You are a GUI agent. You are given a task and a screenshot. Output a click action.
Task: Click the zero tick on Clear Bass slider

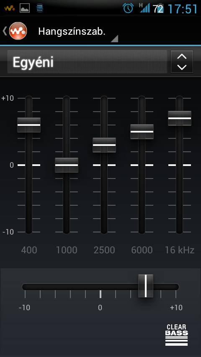[100, 294]
